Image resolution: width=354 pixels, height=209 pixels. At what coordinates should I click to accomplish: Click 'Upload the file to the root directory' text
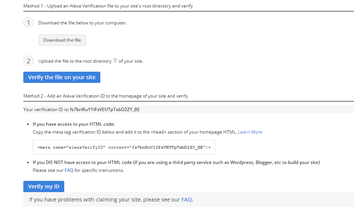point(75,61)
